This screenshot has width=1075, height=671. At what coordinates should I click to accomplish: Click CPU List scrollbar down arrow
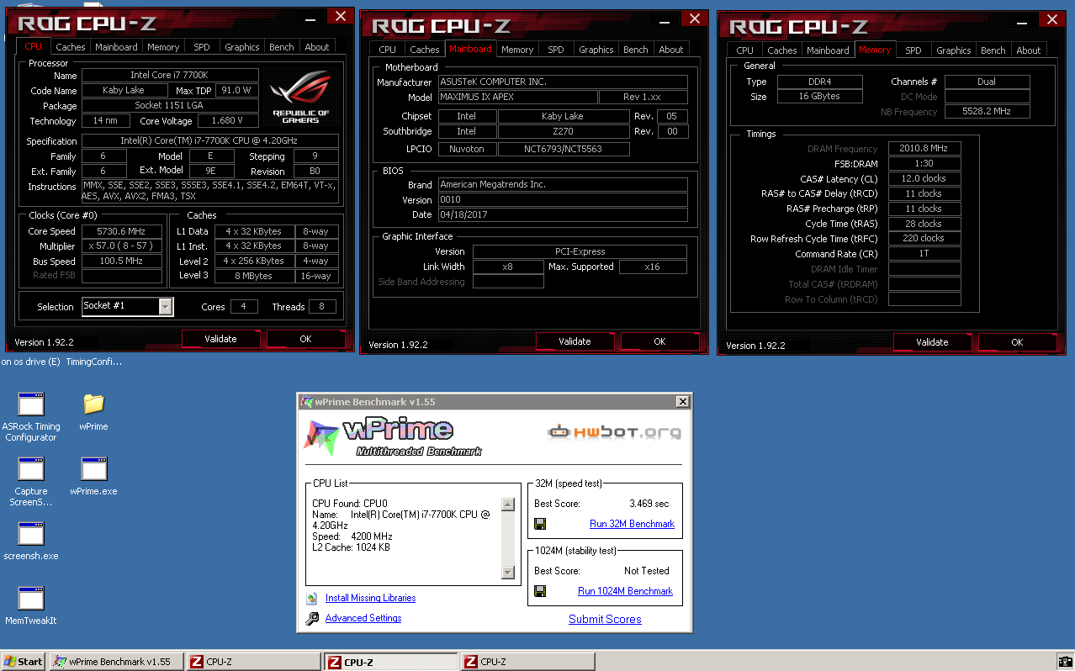point(507,573)
